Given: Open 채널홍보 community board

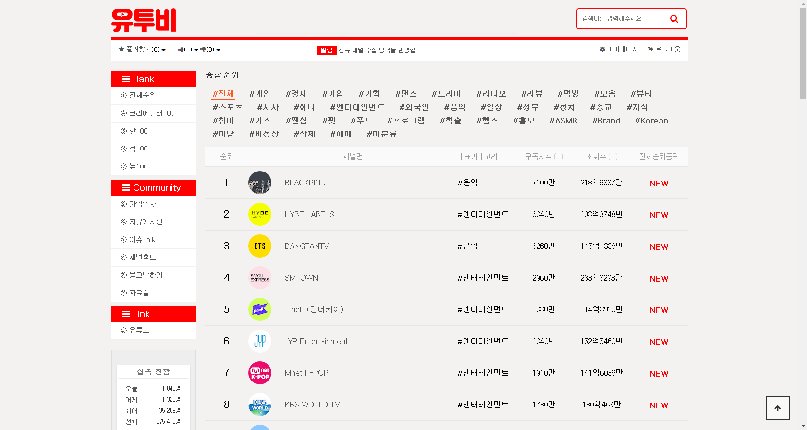Looking at the screenshot, I should click(153, 258).
